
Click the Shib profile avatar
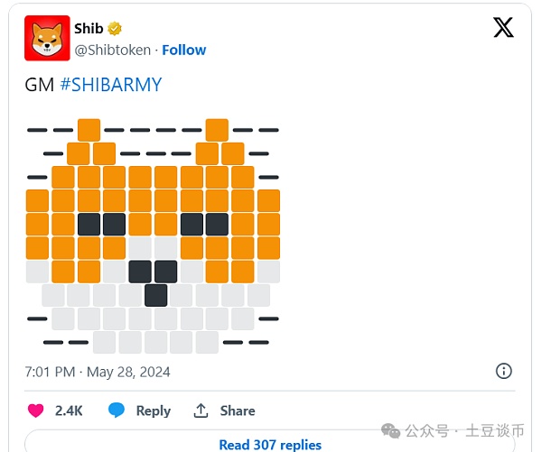coord(47,38)
